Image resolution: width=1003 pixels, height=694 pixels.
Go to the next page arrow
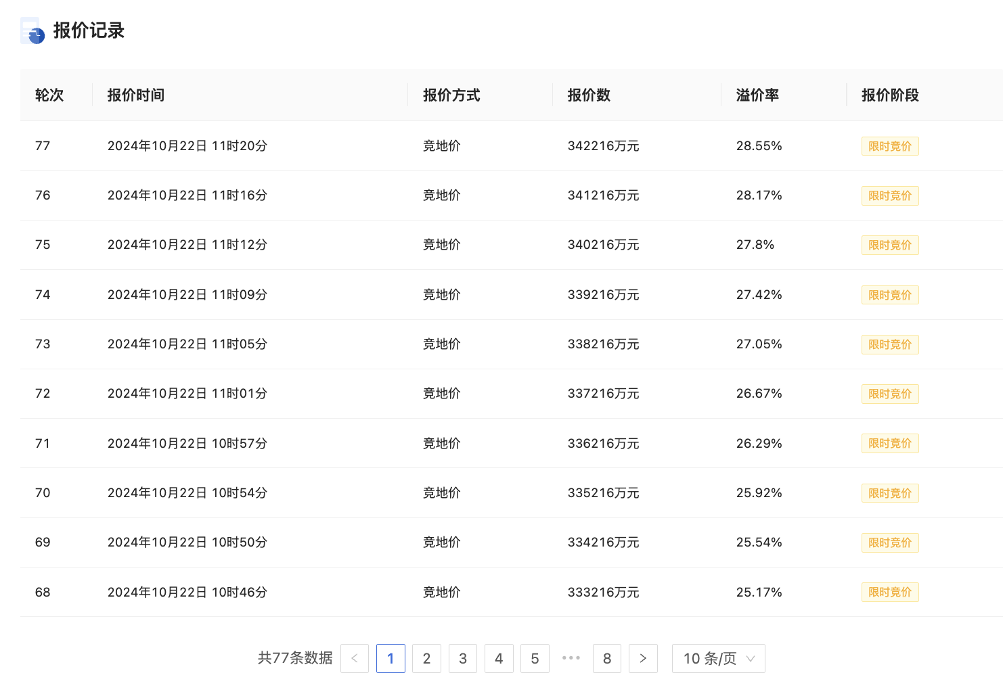643,658
